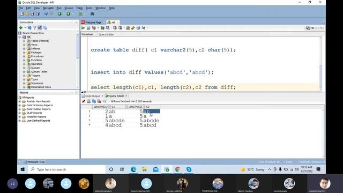The height and width of the screenshot is (193, 343).
Task: Open the Messages - Log panel
Action: [34, 162]
